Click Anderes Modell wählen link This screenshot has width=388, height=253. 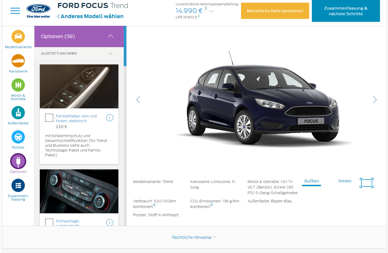pos(90,16)
